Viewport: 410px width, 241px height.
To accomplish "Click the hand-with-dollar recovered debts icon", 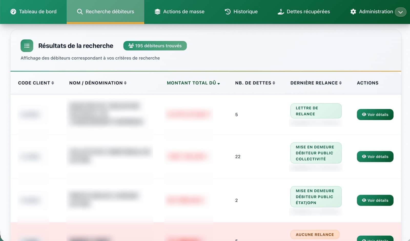I will 281,12.
